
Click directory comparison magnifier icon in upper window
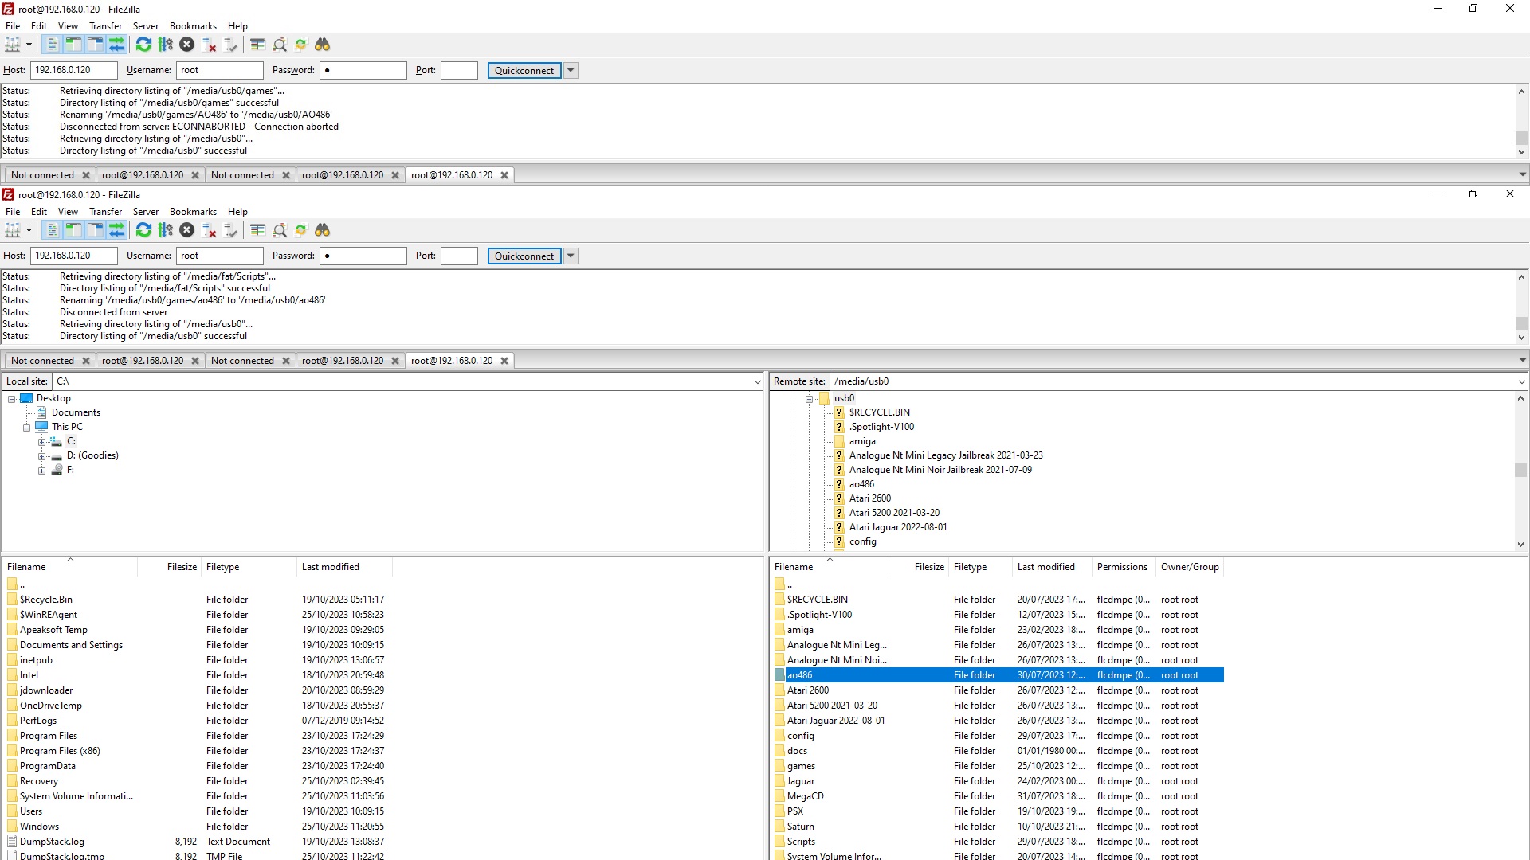click(x=280, y=45)
